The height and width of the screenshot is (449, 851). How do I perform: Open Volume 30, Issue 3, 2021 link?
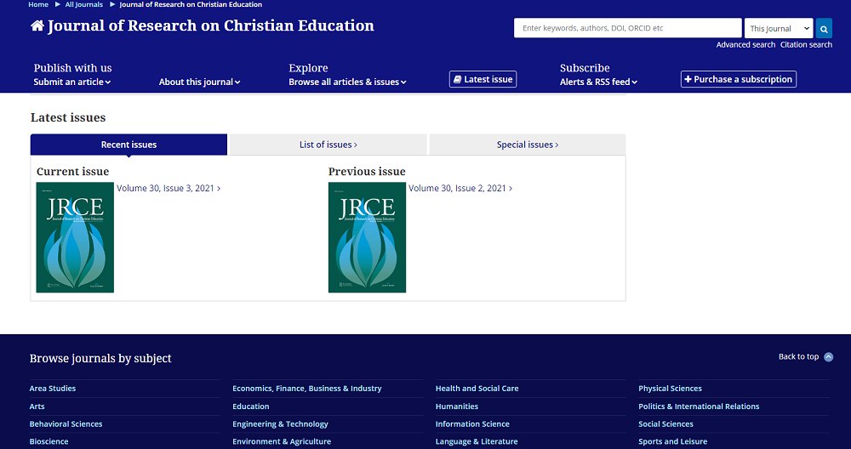(168, 188)
